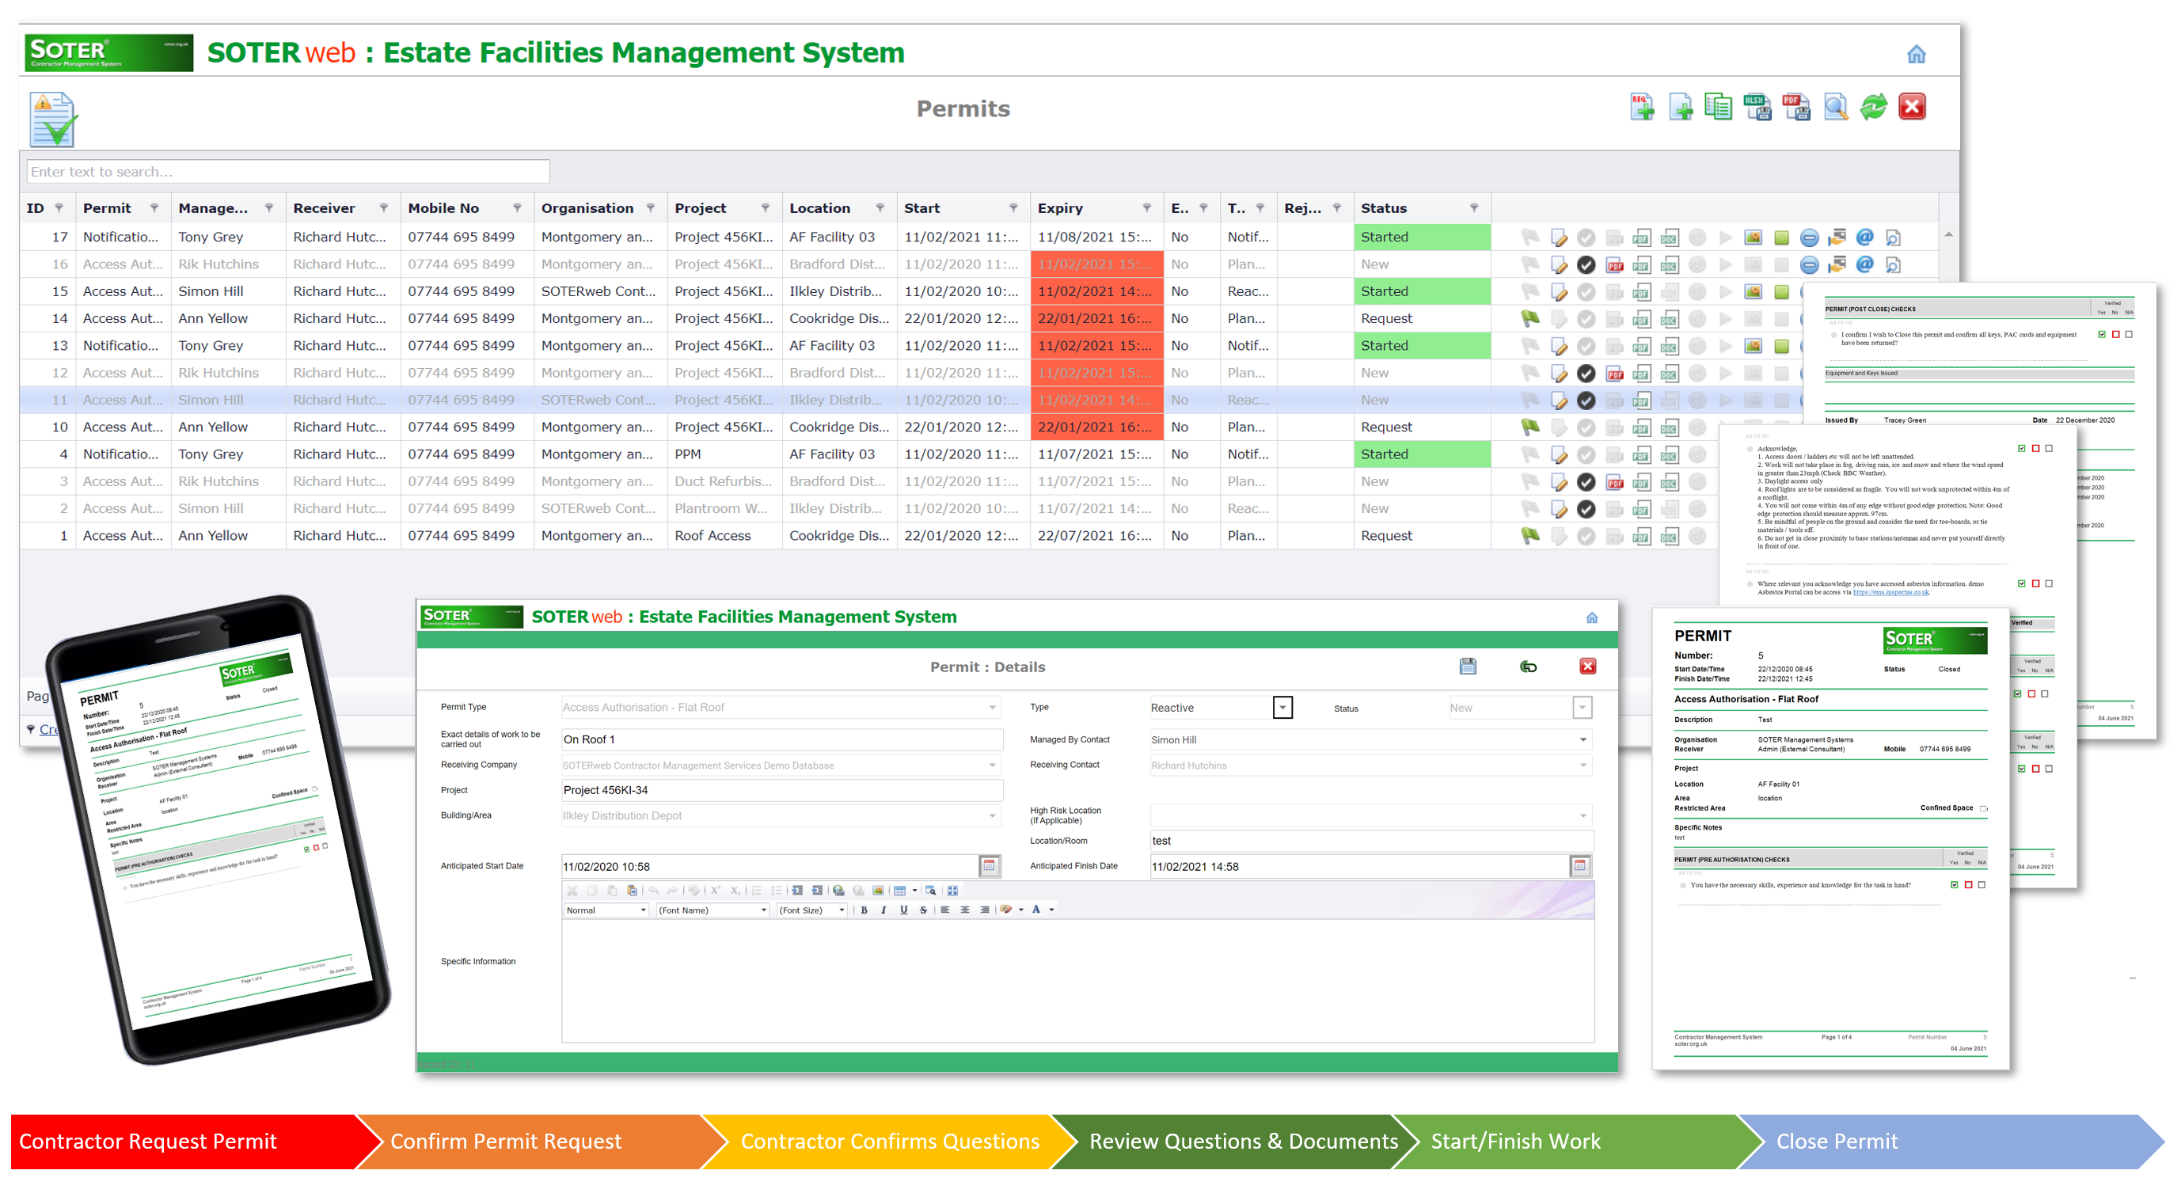This screenshot has width=2181, height=1193.
Task: Toggle editor full screen mode icon
Action: (x=952, y=890)
